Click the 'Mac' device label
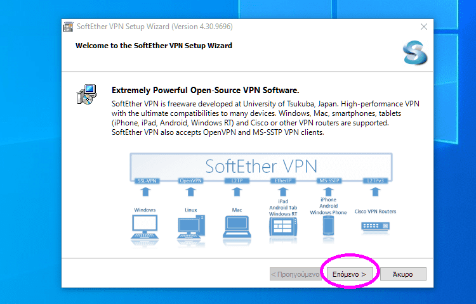 click(x=237, y=210)
